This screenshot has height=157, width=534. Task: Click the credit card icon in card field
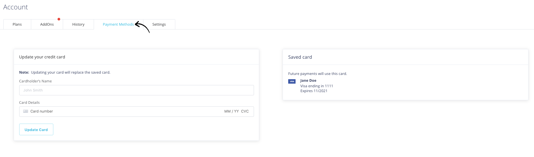26,111
